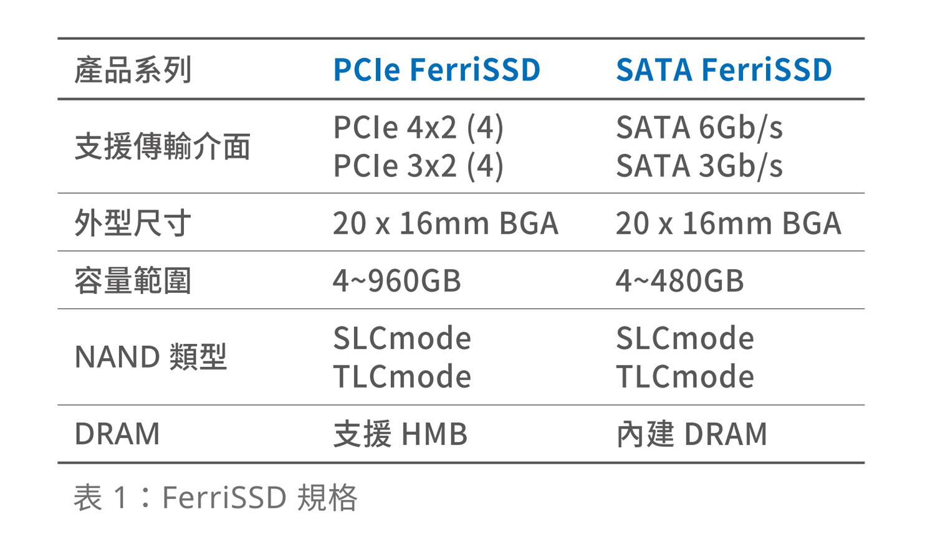The width and height of the screenshot is (935, 542).
Task: Click the SATA FerriSSD column header
Action: click(724, 70)
